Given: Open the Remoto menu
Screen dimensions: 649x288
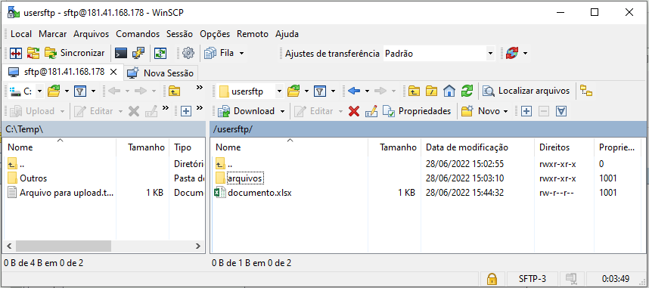Looking at the screenshot, I should (x=253, y=34).
